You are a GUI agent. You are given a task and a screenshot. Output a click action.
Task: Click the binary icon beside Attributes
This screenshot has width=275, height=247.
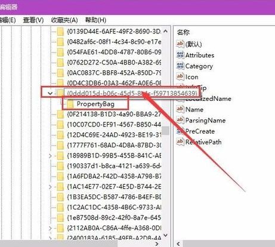pyautogui.click(x=180, y=55)
